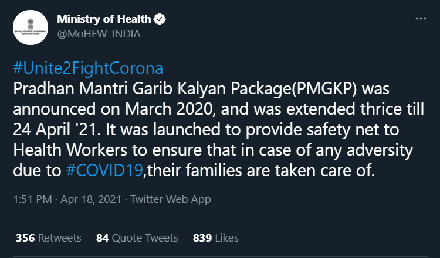View the 839 Likes list
Image resolution: width=440 pixels, height=258 pixels.
[x=215, y=238]
